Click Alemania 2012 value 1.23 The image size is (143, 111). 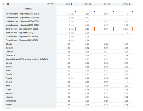coord(87,59)
